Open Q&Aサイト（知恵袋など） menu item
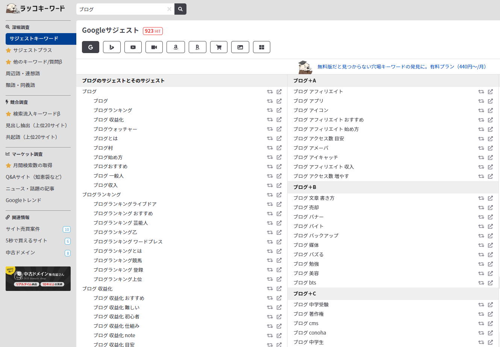This screenshot has width=500, height=347. coord(35,177)
